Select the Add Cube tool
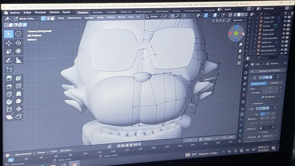The image size is (295, 166). (x=9, y=70)
